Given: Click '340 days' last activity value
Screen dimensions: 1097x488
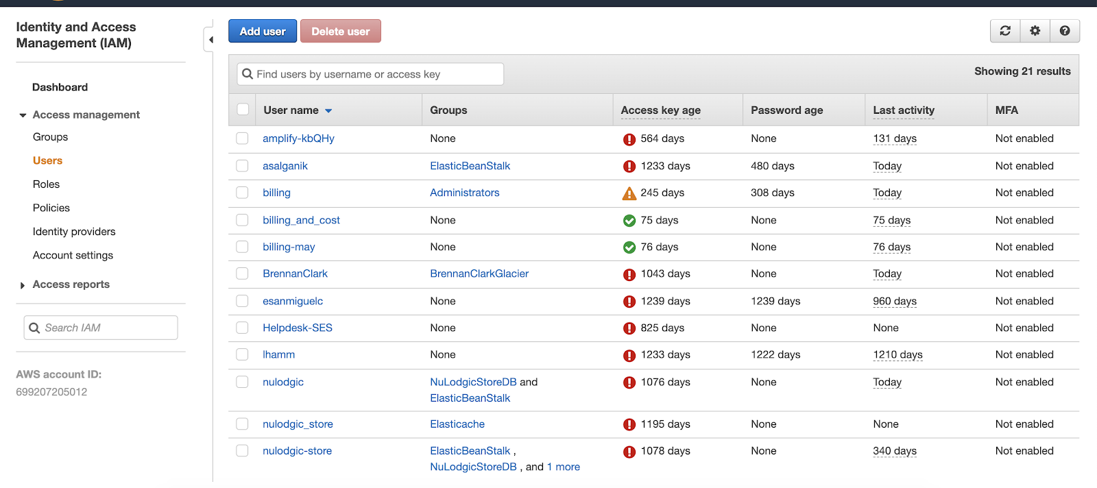Looking at the screenshot, I should click(x=895, y=451).
